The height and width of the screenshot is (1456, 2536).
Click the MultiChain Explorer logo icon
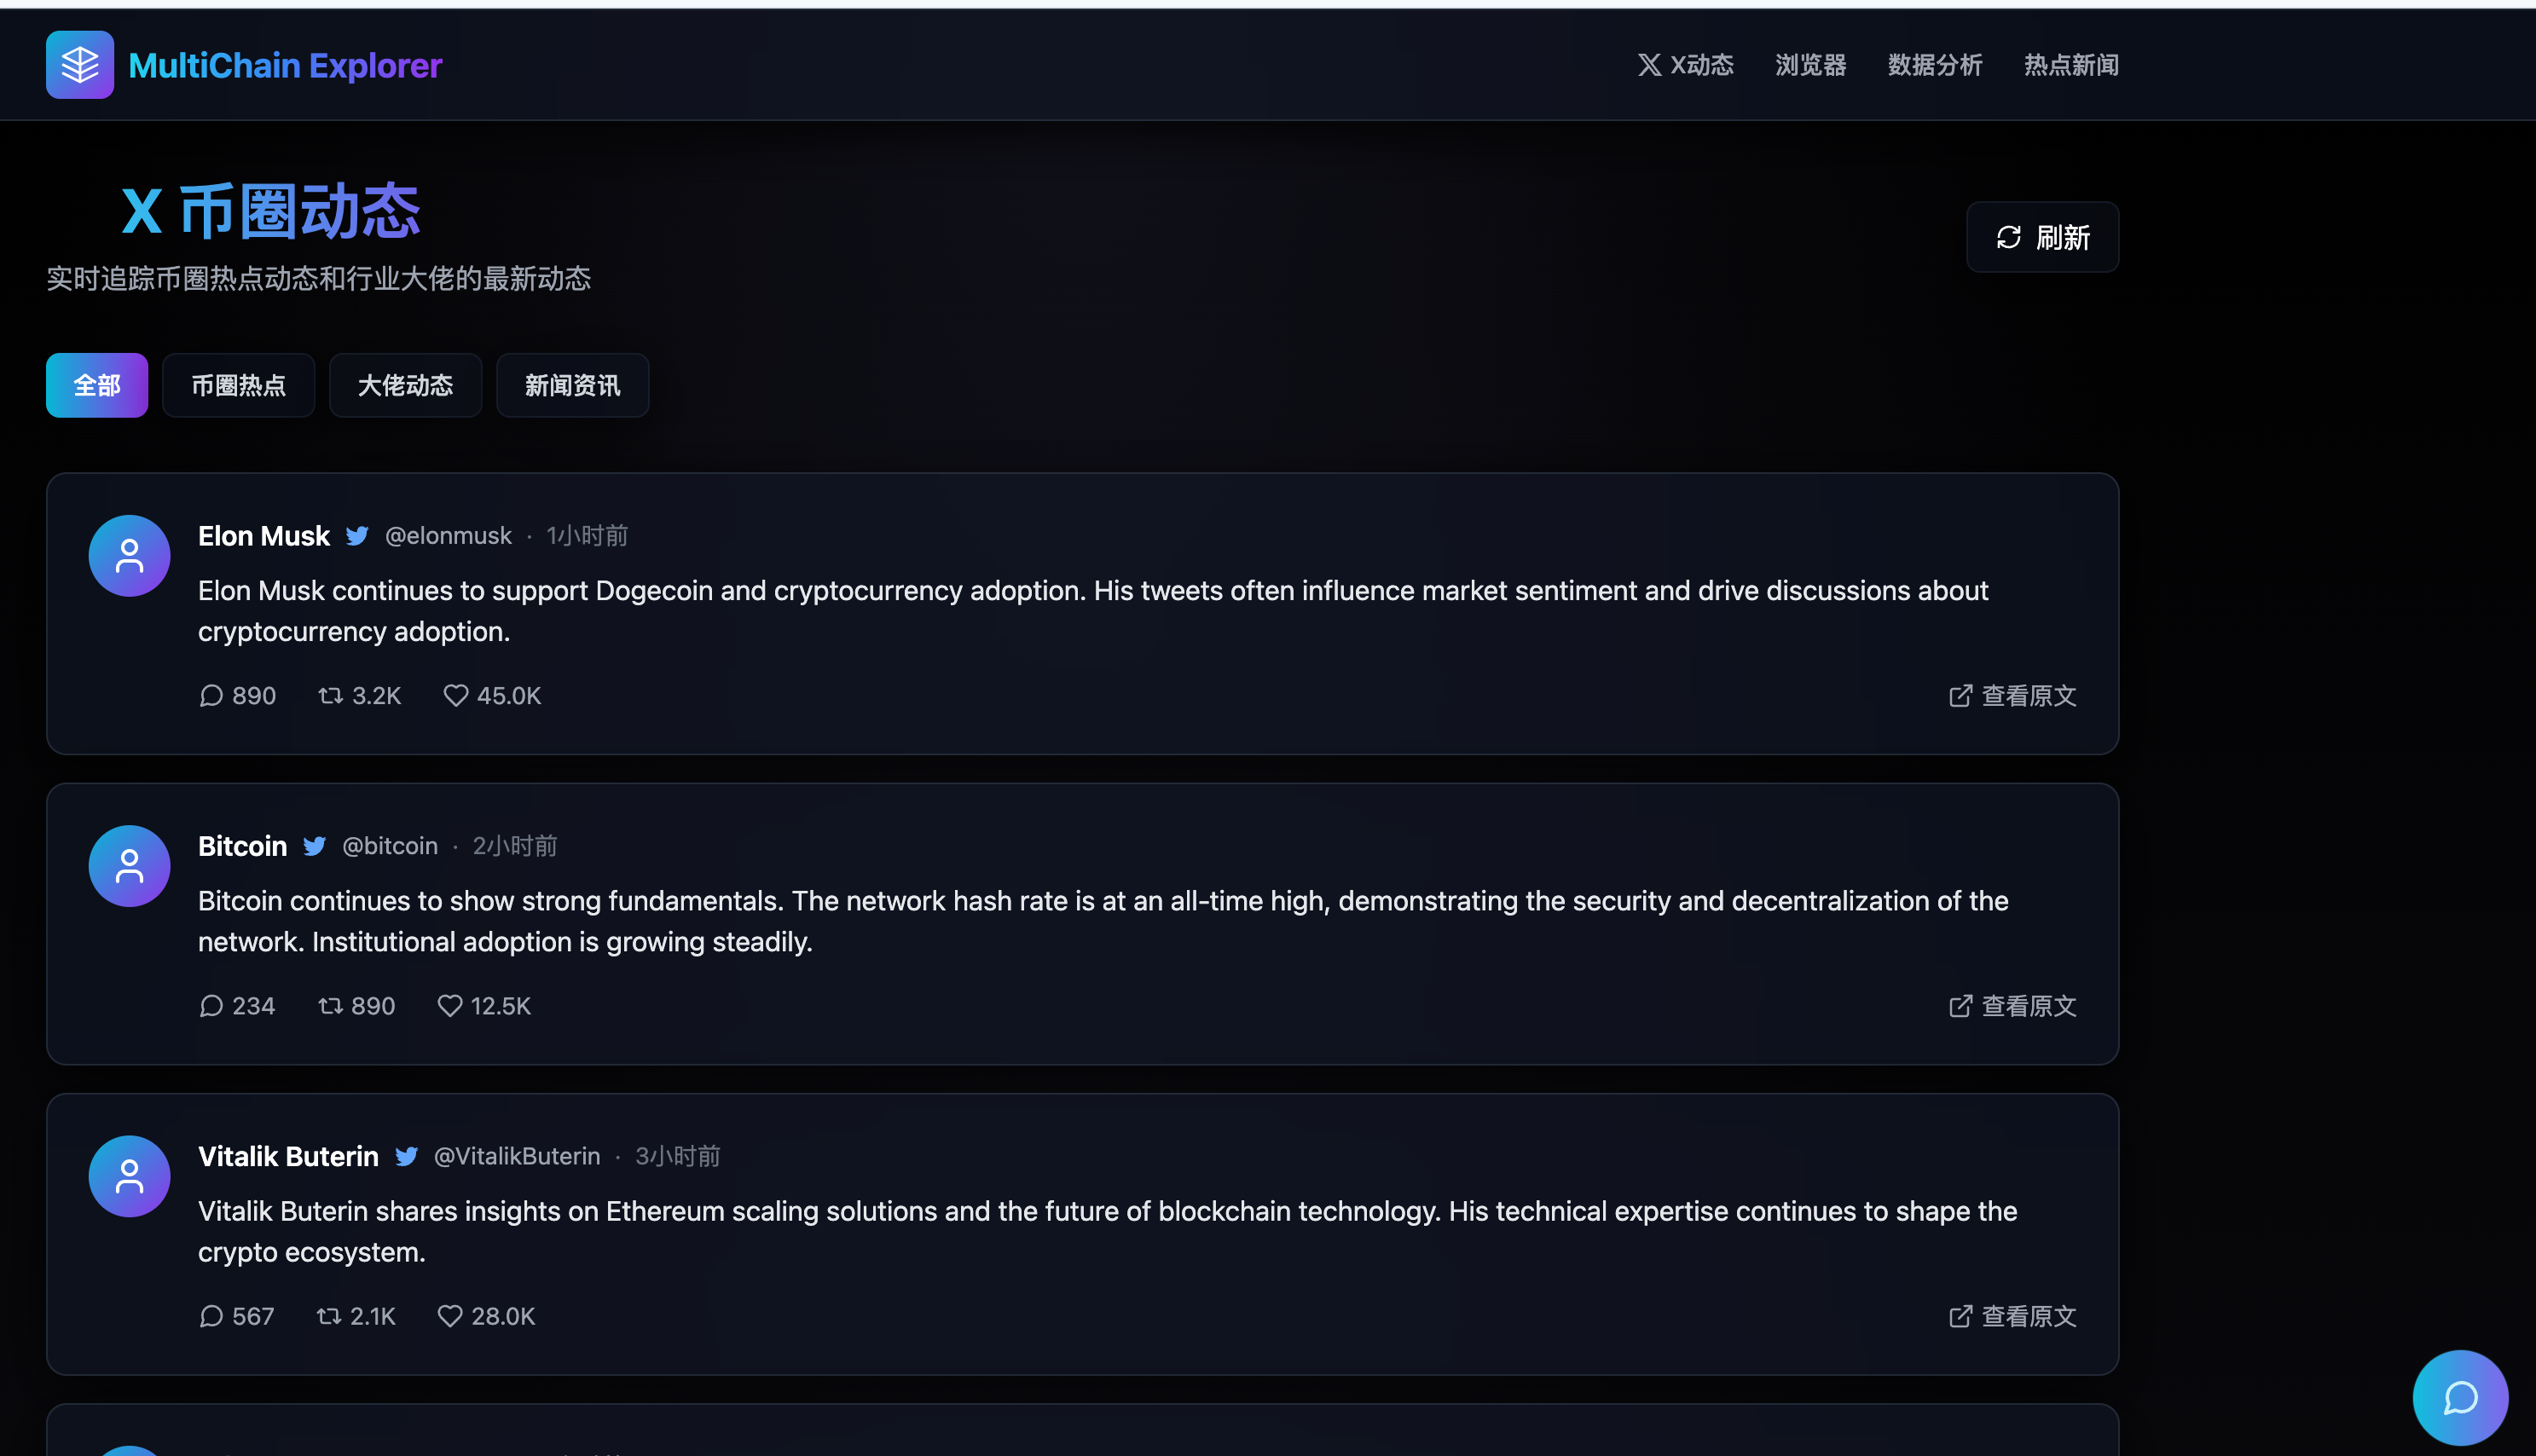pos(80,65)
